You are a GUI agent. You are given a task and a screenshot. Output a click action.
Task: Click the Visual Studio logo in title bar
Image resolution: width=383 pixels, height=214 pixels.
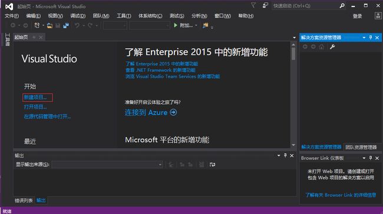(x=9, y=6)
